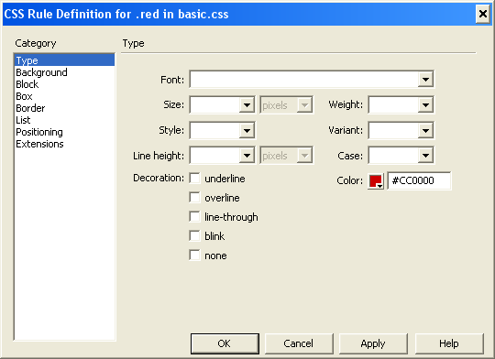Screen dimensions: 495x359
Task: Toggle the line-through checkbox
Action: pos(194,216)
